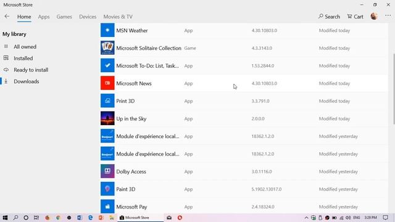Click the Installed grid icon
The height and width of the screenshot is (222, 395).
(x=6, y=58)
